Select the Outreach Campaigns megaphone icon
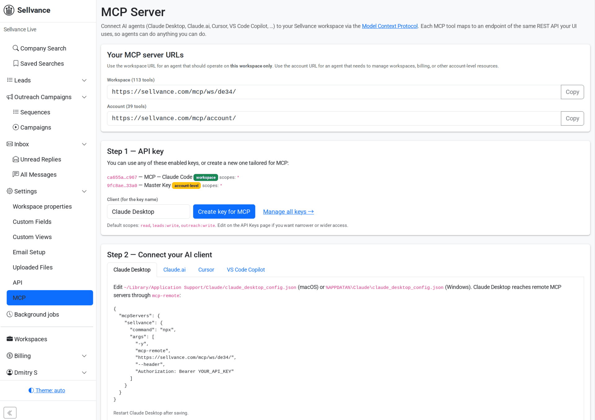This screenshot has width=595, height=420. tap(10, 97)
